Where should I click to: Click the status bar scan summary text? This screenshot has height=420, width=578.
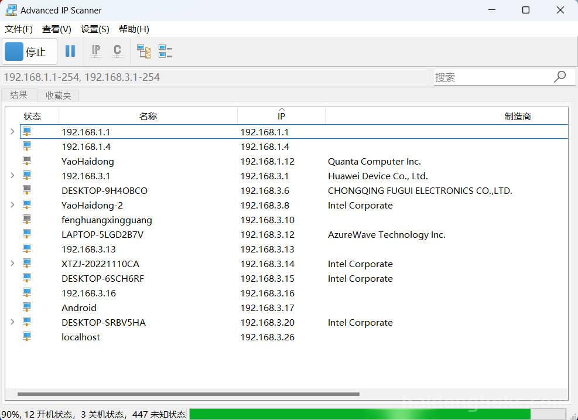pyautogui.click(x=94, y=415)
